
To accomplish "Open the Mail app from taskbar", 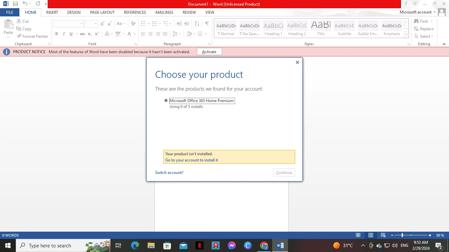I will (183, 245).
